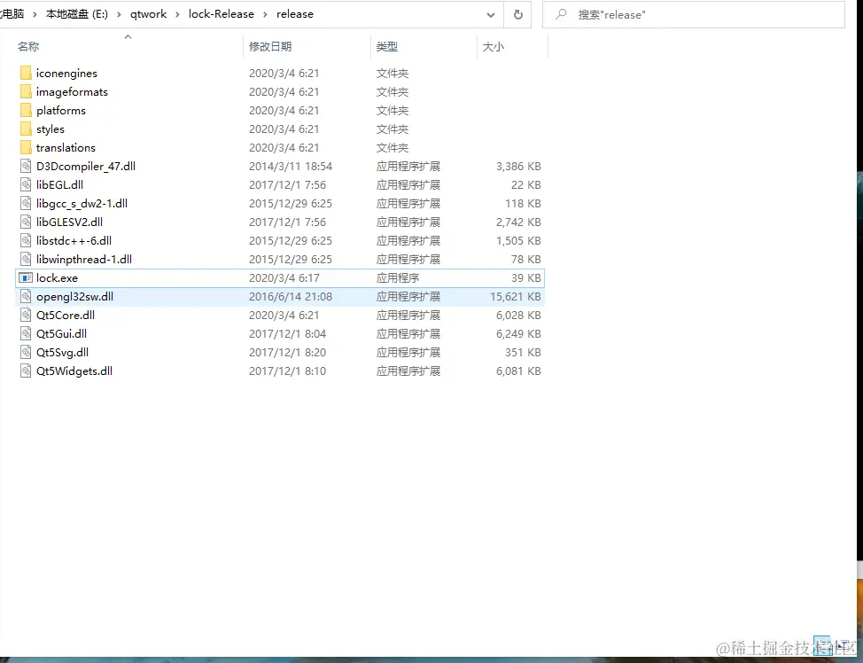Select file libstdc++-6.dll

74,240
